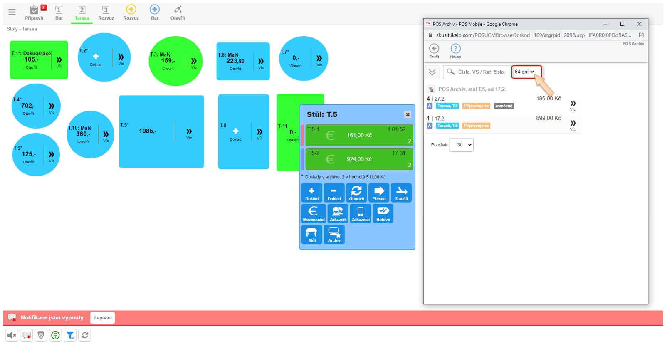
Task: Click the Obnovit refresh button in popup
Action: tap(356, 193)
